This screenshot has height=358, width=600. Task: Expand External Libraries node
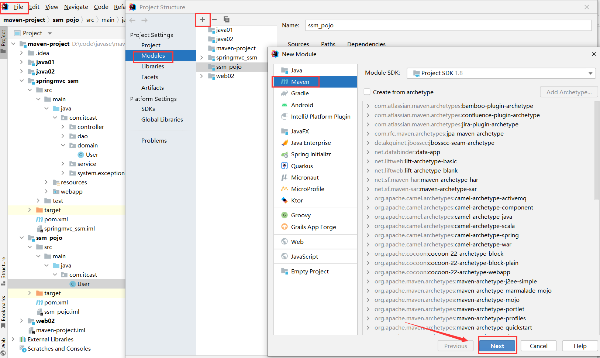pyautogui.click(x=13, y=339)
